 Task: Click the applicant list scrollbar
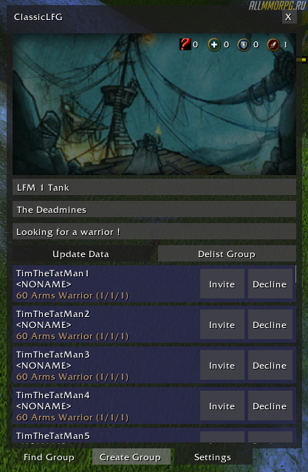tap(295, 274)
